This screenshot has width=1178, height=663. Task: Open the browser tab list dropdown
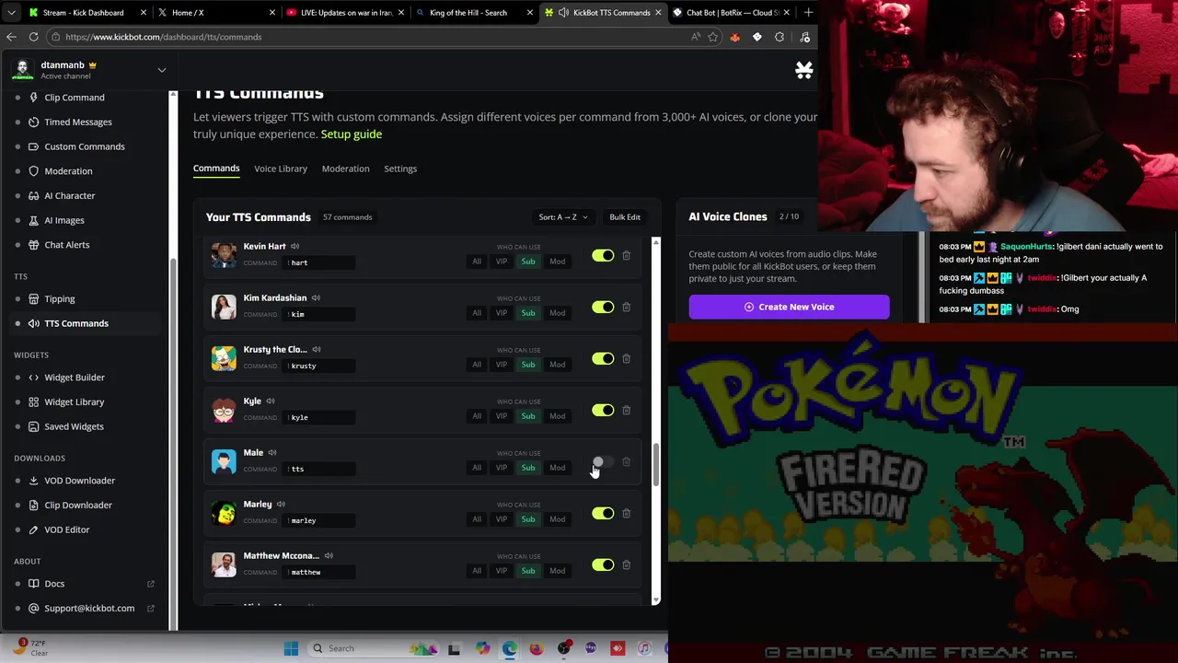point(11,13)
